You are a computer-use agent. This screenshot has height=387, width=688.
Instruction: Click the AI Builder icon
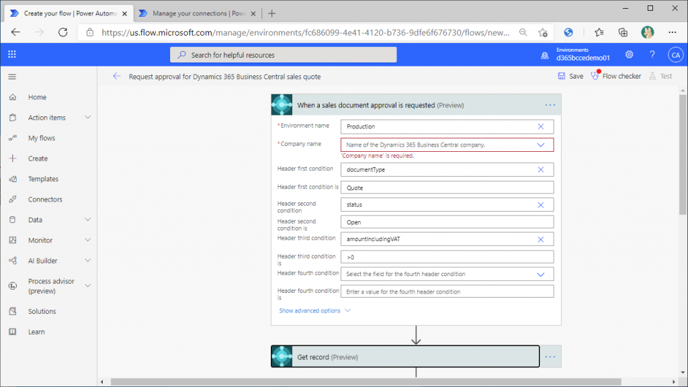(13, 261)
